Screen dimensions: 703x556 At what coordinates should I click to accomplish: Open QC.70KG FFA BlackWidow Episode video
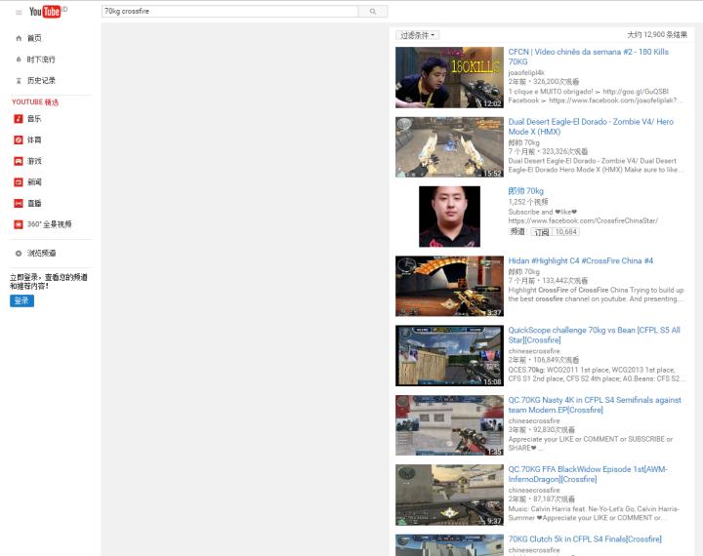click(x=588, y=474)
